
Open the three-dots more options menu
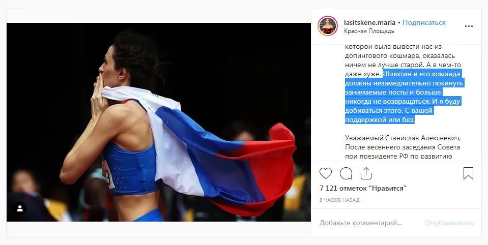pyautogui.click(x=469, y=26)
